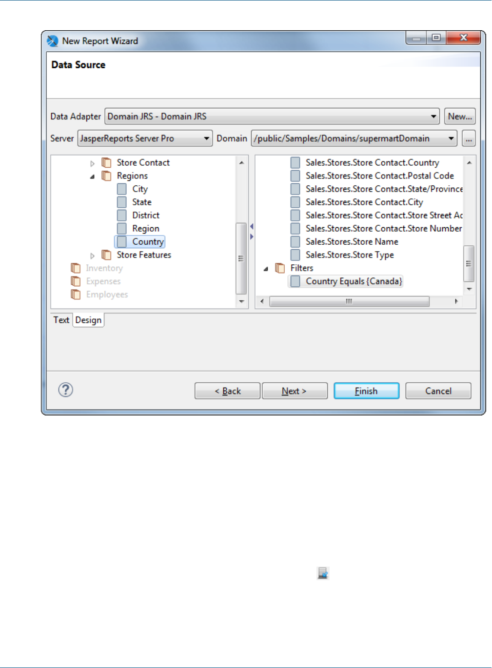Click left tree scrollbar down arrow
This screenshot has height=668, width=492.
(x=241, y=301)
